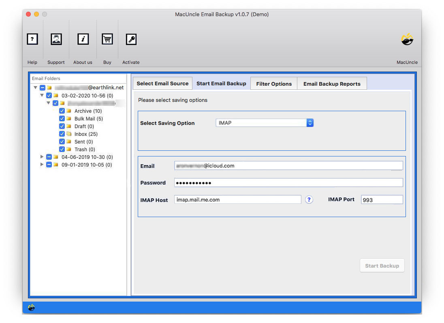Click the 04-06-2019 10-30 folder icon
Image resolution: width=444 pixels, height=323 pixels.
tap(56, 157)
